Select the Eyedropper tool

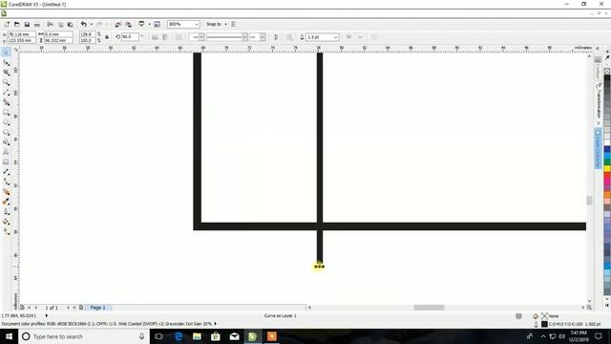point(6,202)
